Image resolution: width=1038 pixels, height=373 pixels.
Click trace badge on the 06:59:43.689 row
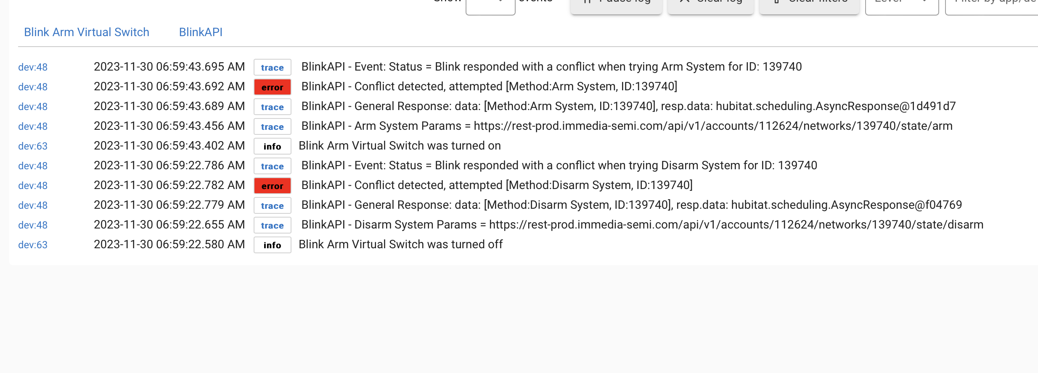[273, 107]
